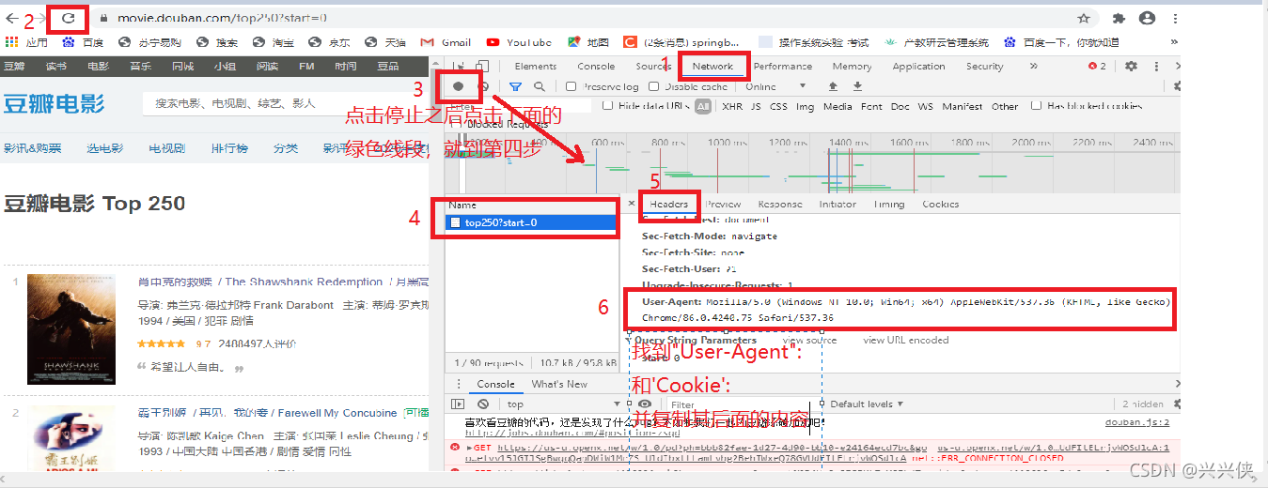Filter requests by XHR
This screenshot has height=488, width=1268.
(731, 107)
